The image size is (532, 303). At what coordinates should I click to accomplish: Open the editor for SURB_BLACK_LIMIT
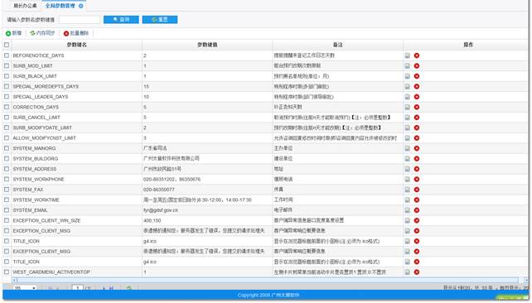(407, 76)
